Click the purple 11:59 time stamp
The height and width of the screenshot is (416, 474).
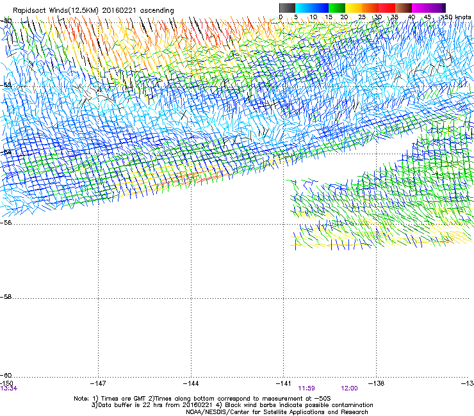coord(306,388)
